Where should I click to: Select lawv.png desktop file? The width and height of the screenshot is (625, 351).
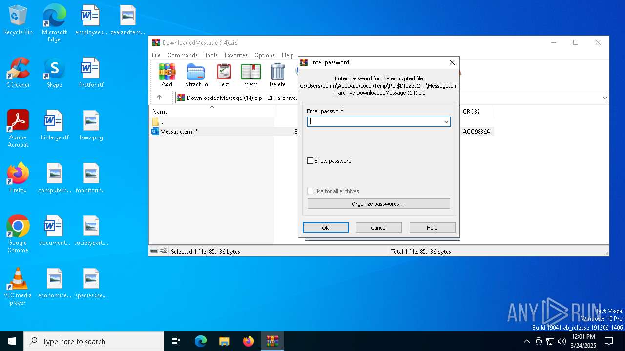pos(91,126)
